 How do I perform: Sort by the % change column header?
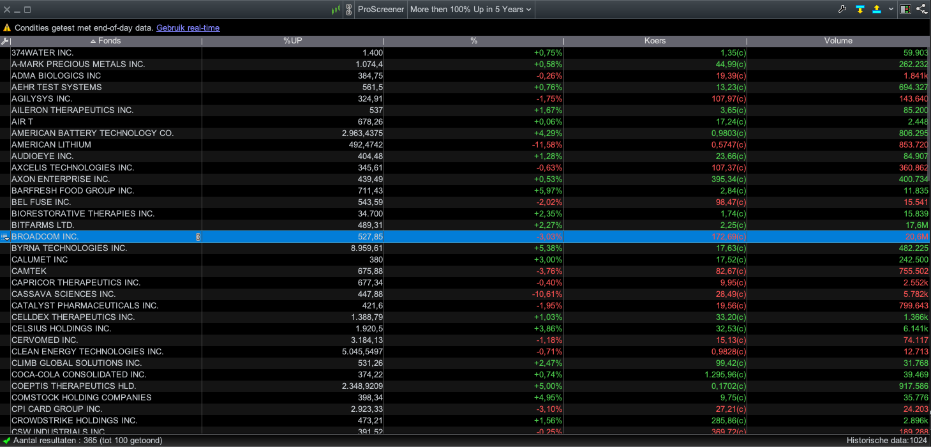[x=473, y=41]
